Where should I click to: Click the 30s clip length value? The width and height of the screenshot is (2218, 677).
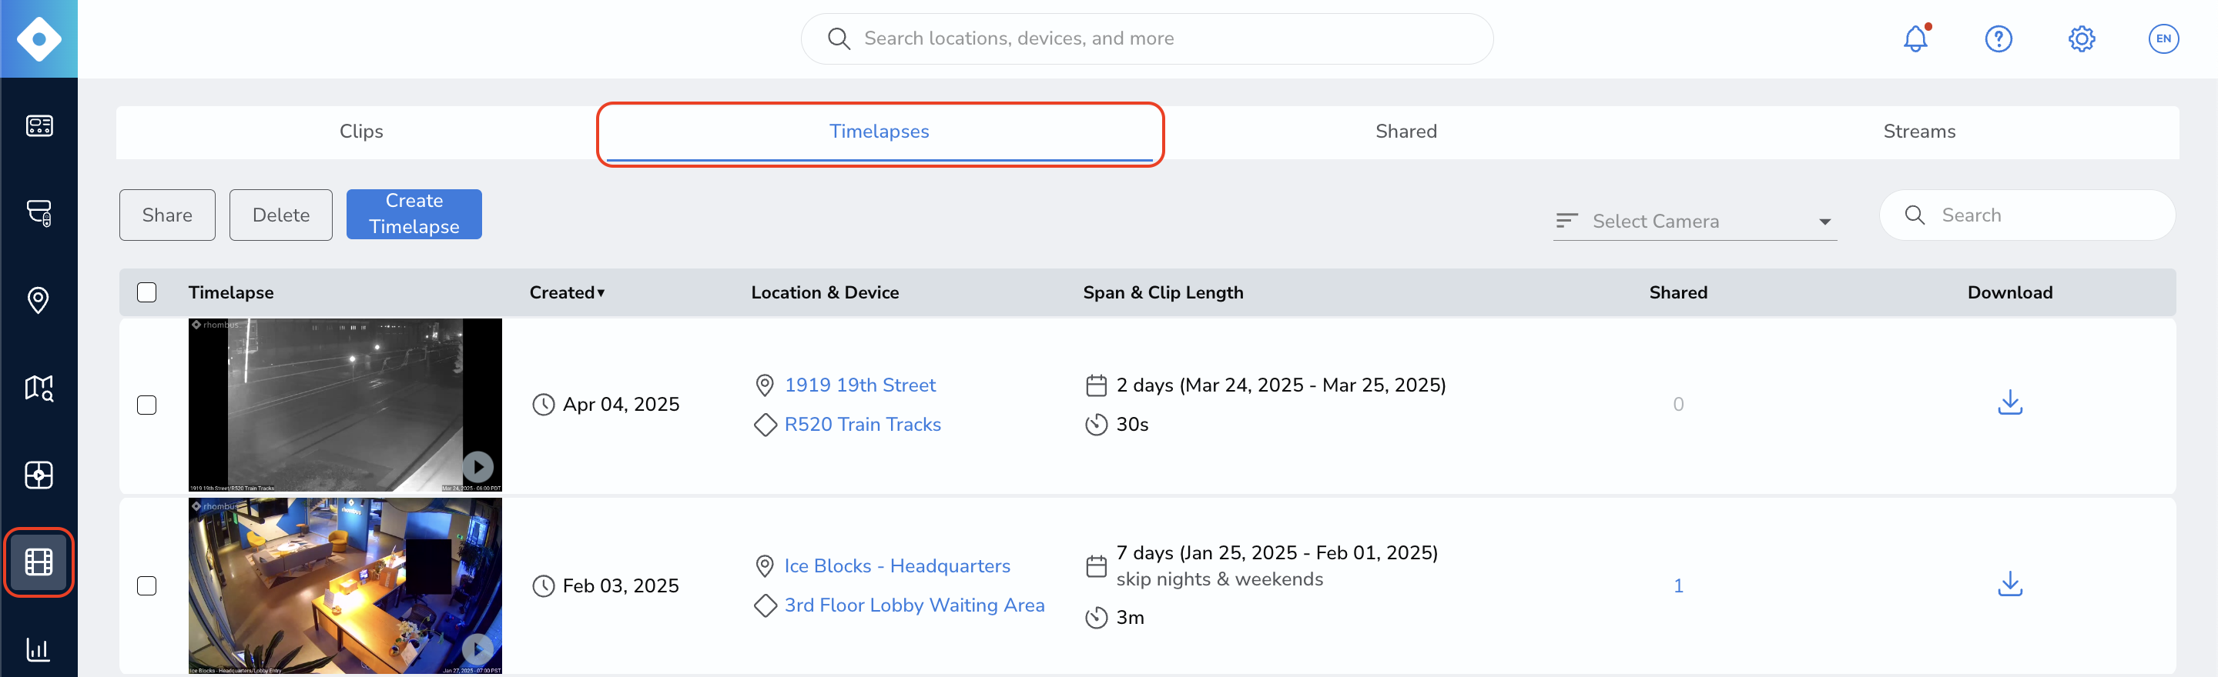point(1132,425)
